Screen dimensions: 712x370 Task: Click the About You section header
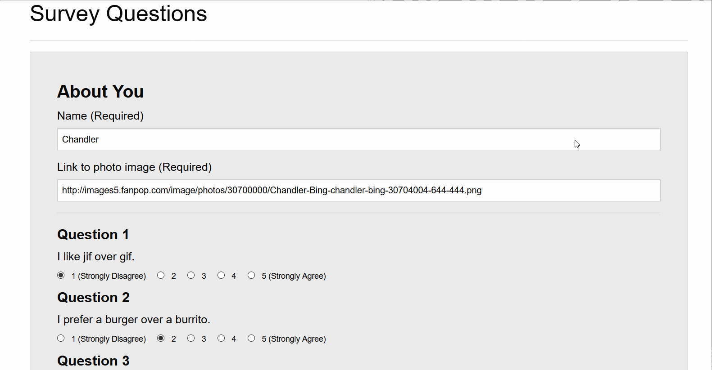(x=100, y=91)
